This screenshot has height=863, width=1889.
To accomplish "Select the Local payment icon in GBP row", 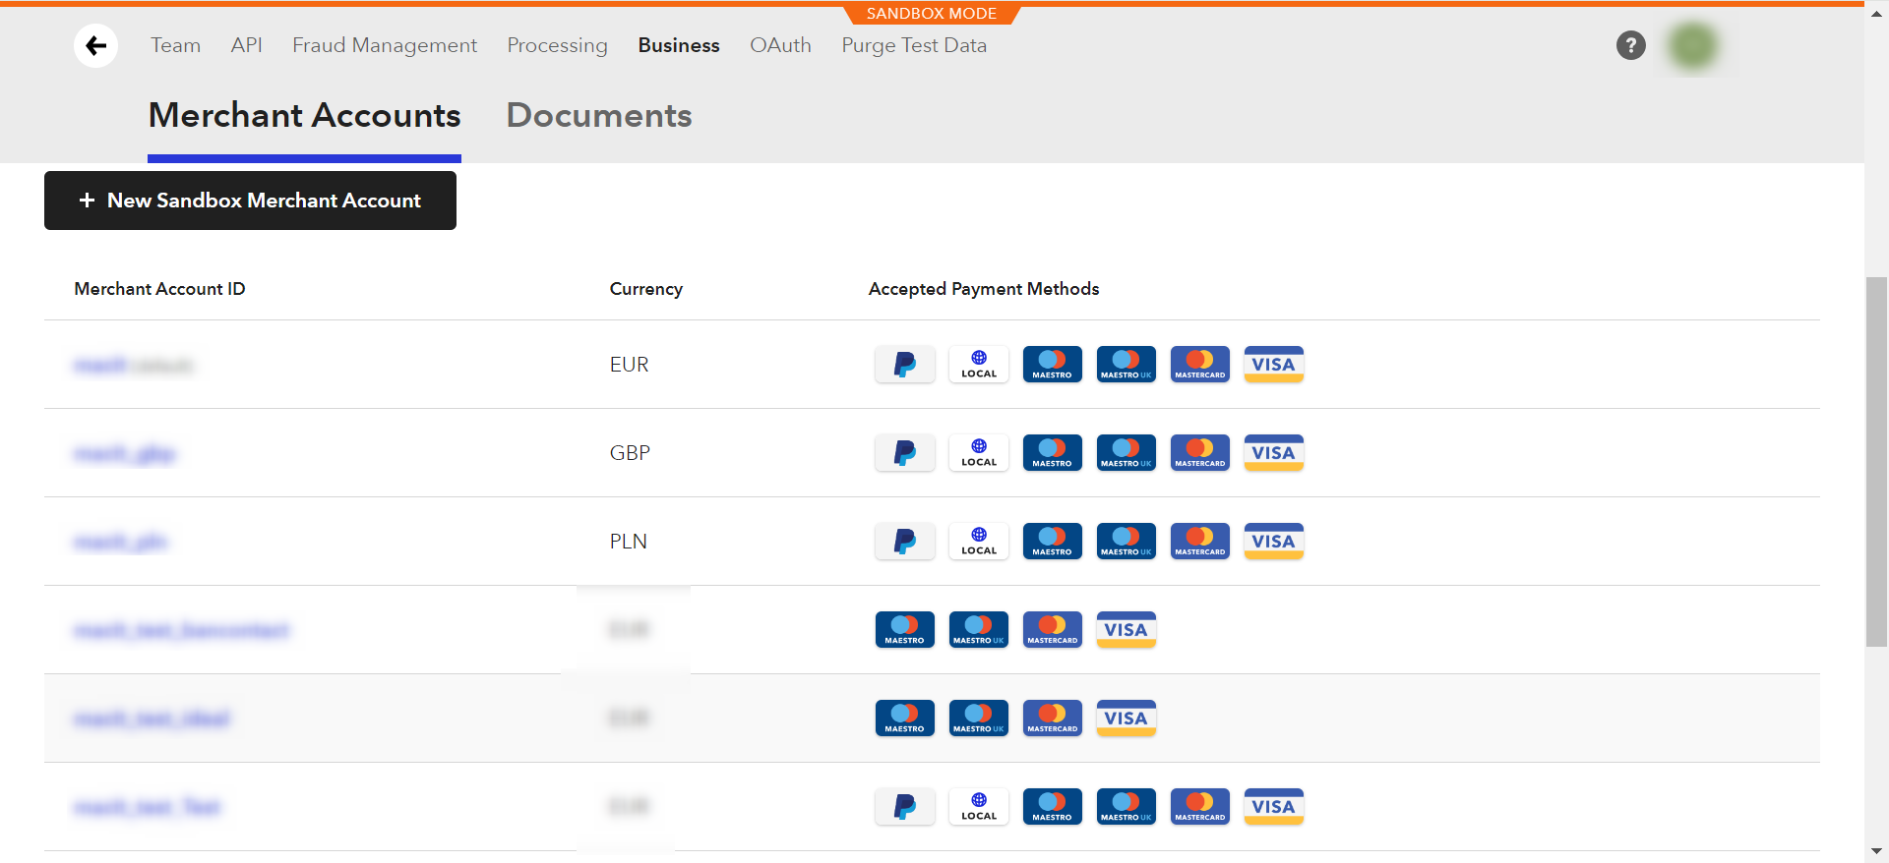I will [979, 453].
